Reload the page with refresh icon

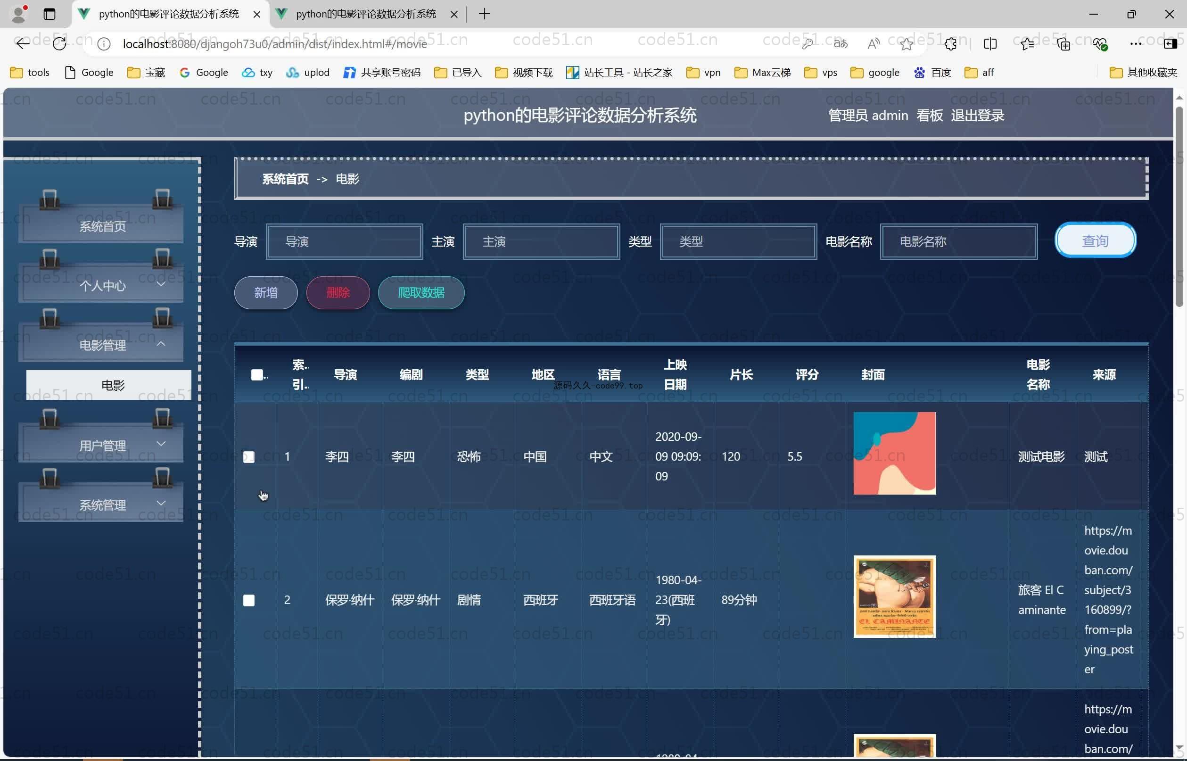click(x=59, y=44)
